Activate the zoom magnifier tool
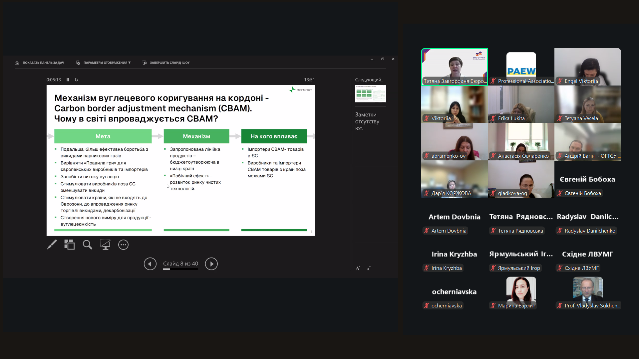Screen dimensions: 639x359 (x=87, y=245)
